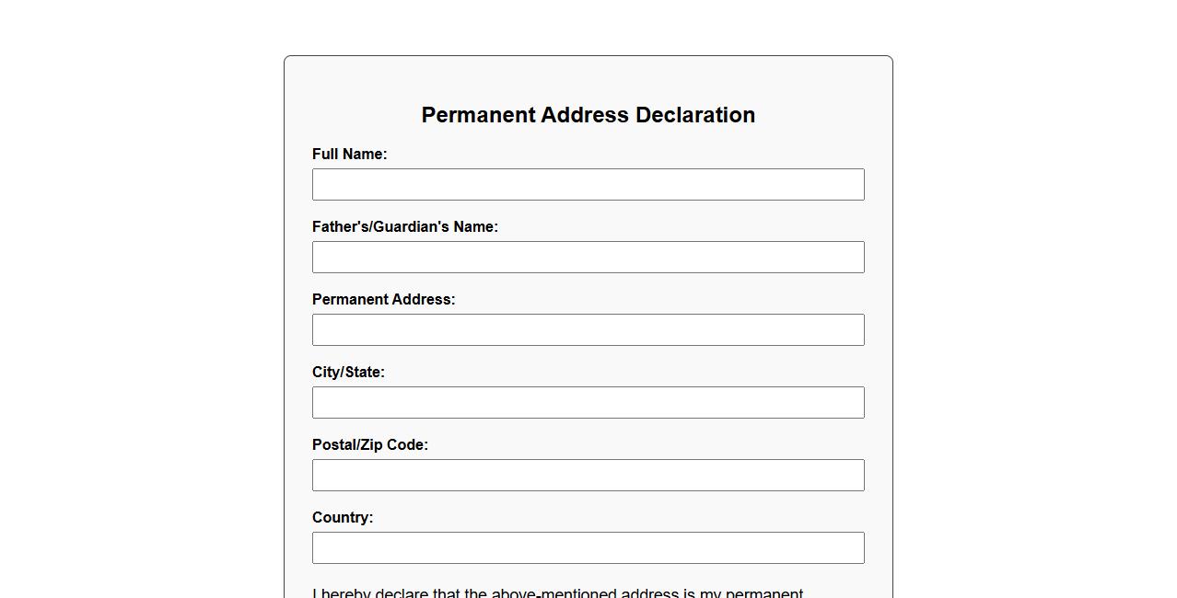Activate the text box beneath Country label
Image resolution: width=1177 pixels, height=598 pixels.
(x=588, y=547)
